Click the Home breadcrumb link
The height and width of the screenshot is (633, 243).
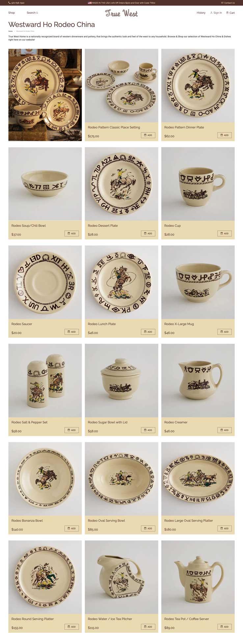(11, 31)
